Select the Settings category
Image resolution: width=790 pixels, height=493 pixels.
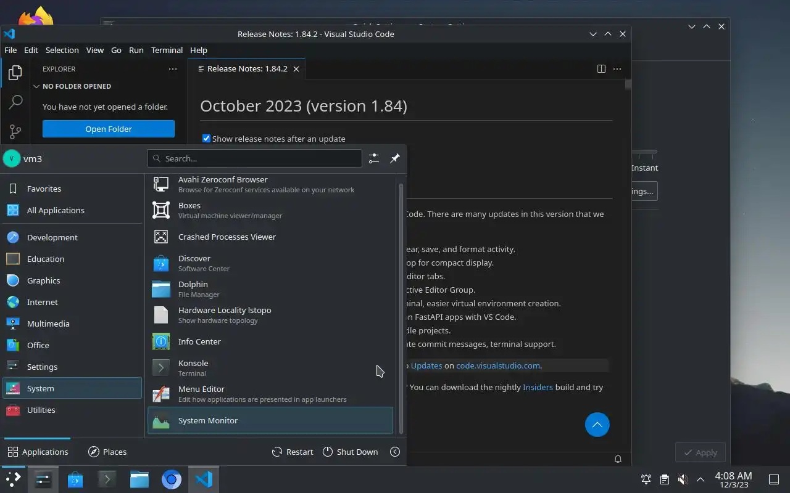pyautogui.click(x=72, y=367)
